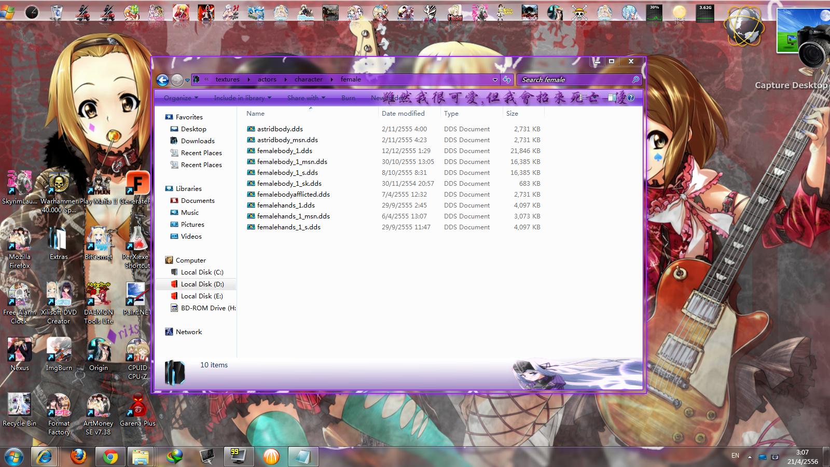Select the ImgBurn desktop shortcut
The height and width of the screenshot is (467, 830).
[59, 355]
